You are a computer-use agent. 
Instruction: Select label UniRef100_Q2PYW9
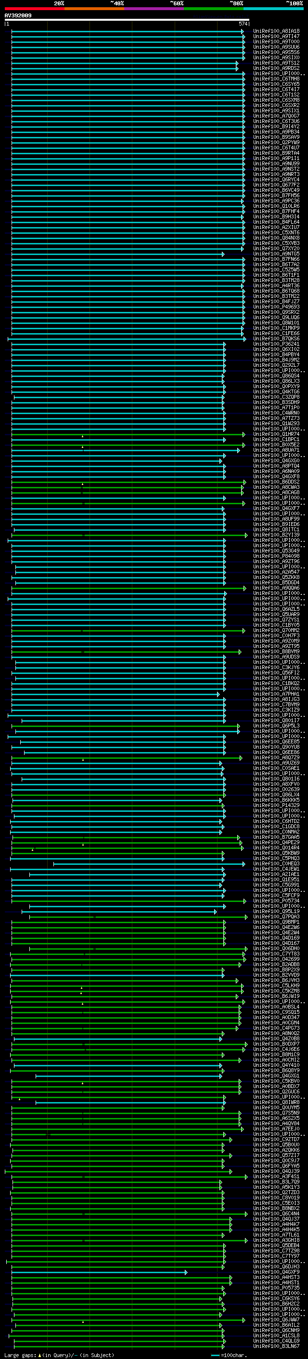point(276,142)
